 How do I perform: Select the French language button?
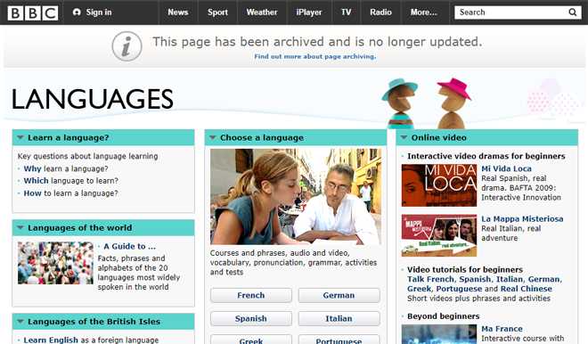(x=251, y=295)
